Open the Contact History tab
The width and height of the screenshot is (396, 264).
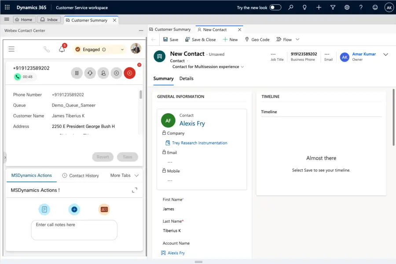81,176
